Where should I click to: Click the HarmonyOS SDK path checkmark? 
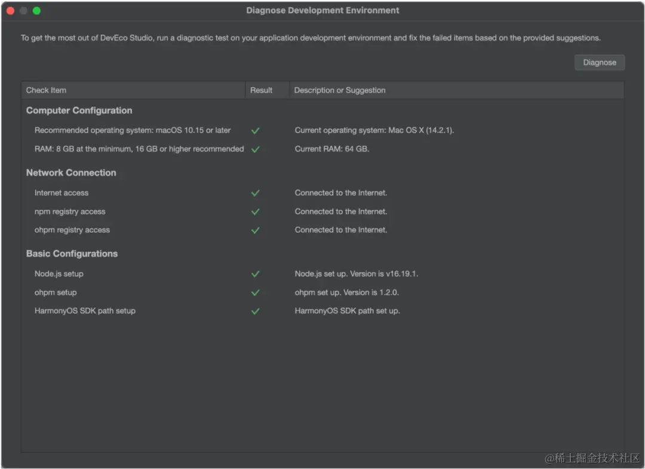256,311
